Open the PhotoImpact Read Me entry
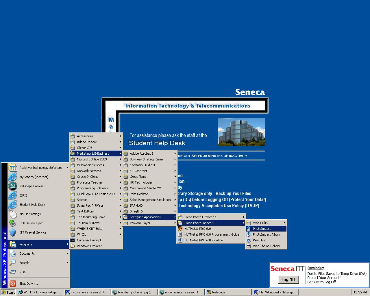 [266, 240]
